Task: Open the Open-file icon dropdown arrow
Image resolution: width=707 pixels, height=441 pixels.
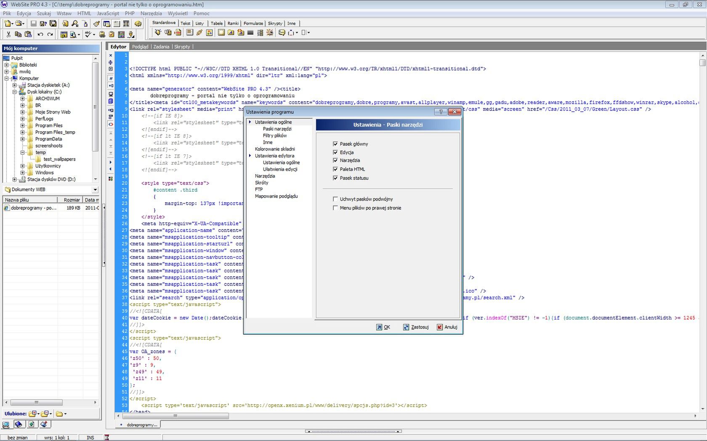Action: coord(23,24)
